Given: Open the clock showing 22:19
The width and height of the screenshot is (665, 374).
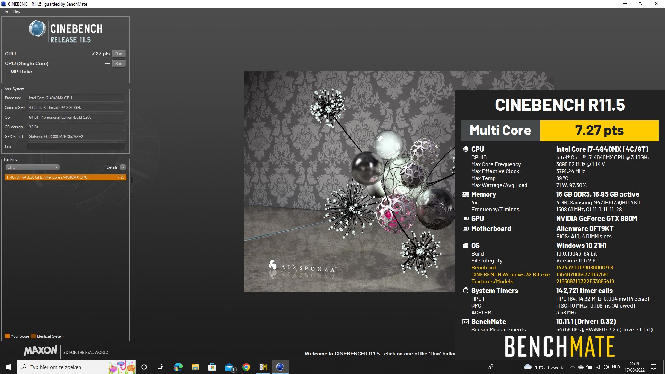Looking at the screenshot, I should point(635,367).
